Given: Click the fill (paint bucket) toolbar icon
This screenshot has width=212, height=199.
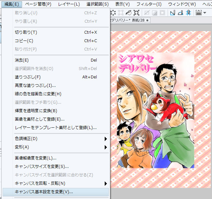Looking at the screenshot, I should (129, 13).
